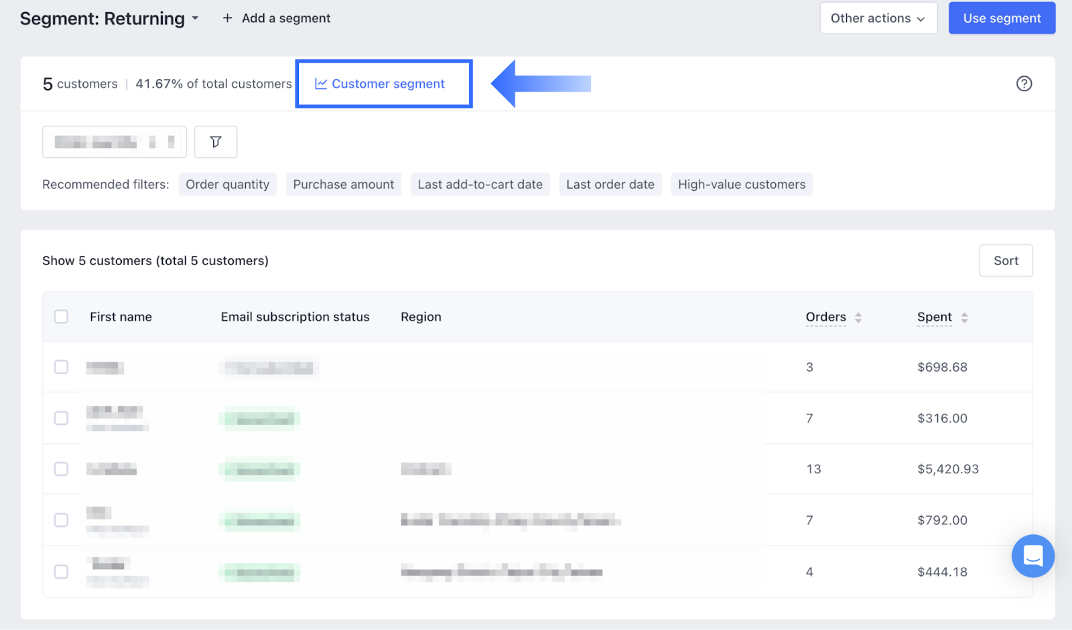
Task: Click the Sort button
Action: [1005, 260]
